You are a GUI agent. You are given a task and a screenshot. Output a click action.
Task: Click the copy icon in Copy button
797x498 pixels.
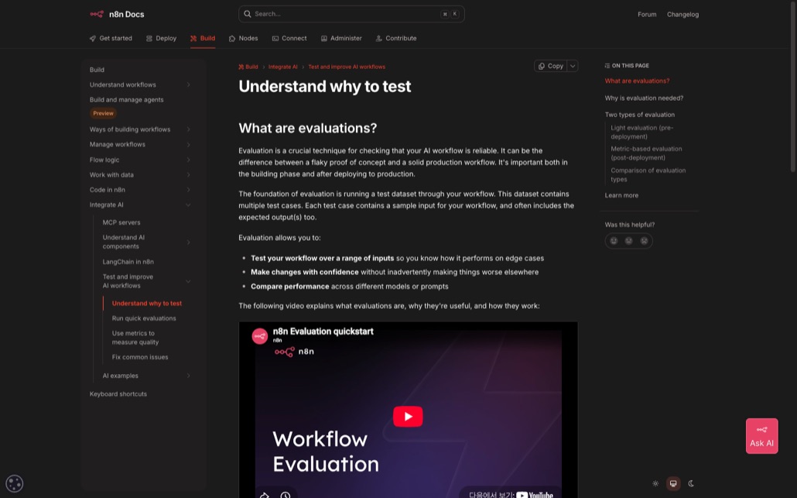(542, 66)
